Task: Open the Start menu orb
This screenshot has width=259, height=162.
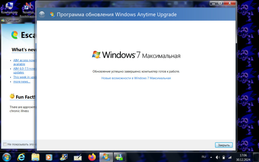Action: tap(7, 157)
